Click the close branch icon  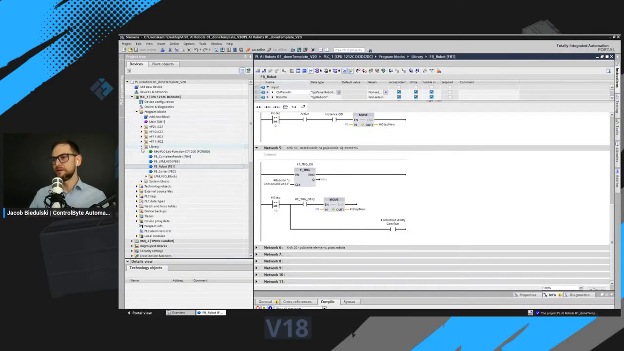click(302, 107)
